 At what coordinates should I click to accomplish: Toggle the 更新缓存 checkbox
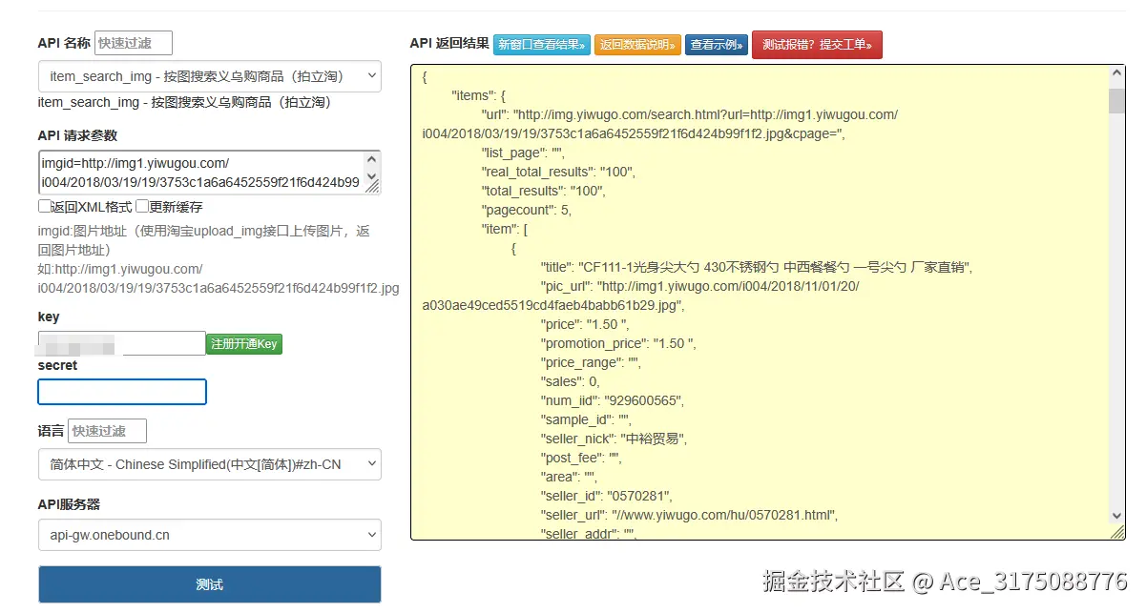pyautogui.click(x=141, y=206)
